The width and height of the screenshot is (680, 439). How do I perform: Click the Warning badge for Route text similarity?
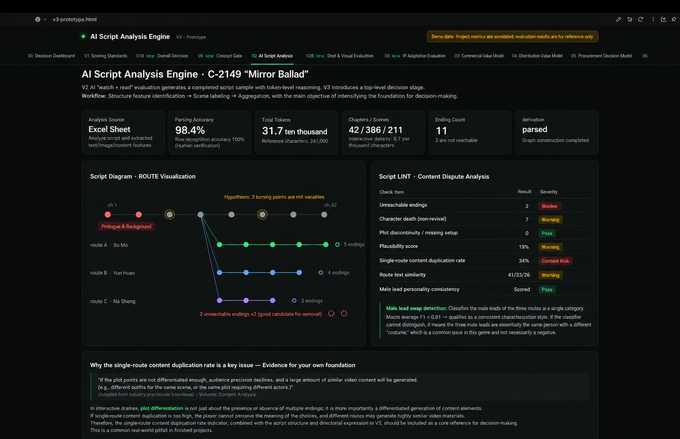[550, 275]
